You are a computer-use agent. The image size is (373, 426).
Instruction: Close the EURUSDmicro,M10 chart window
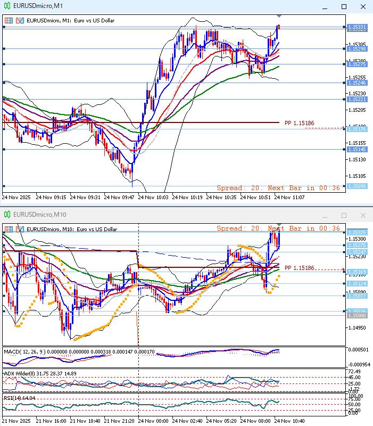click(363, 215)
